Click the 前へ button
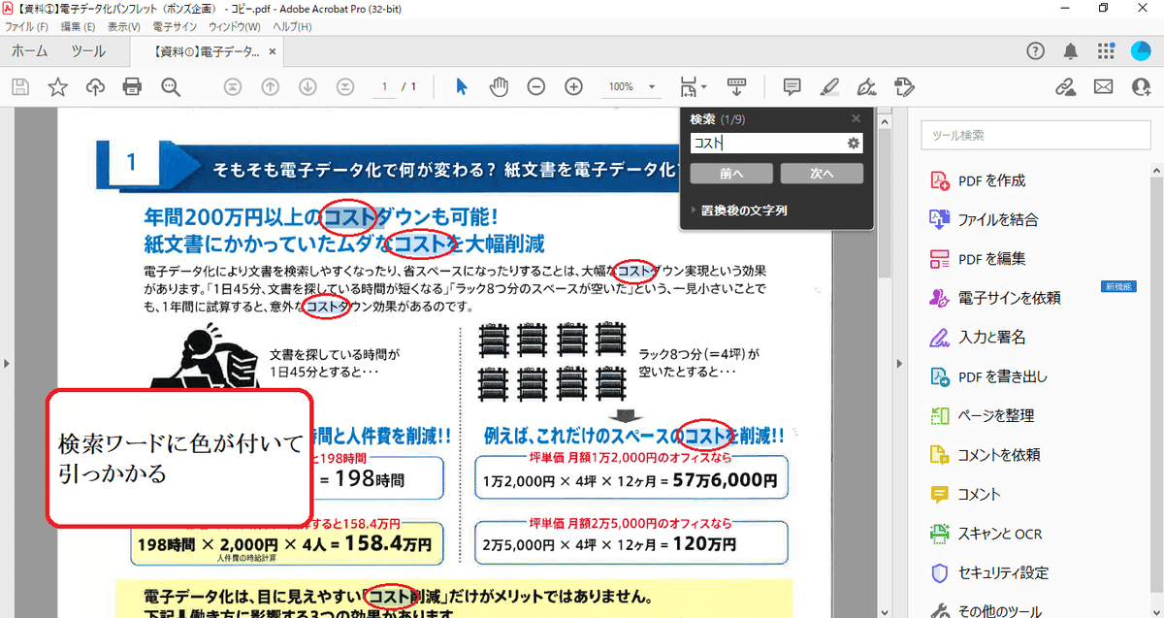Screen dimensions: 1164x618 click(731, 173)
